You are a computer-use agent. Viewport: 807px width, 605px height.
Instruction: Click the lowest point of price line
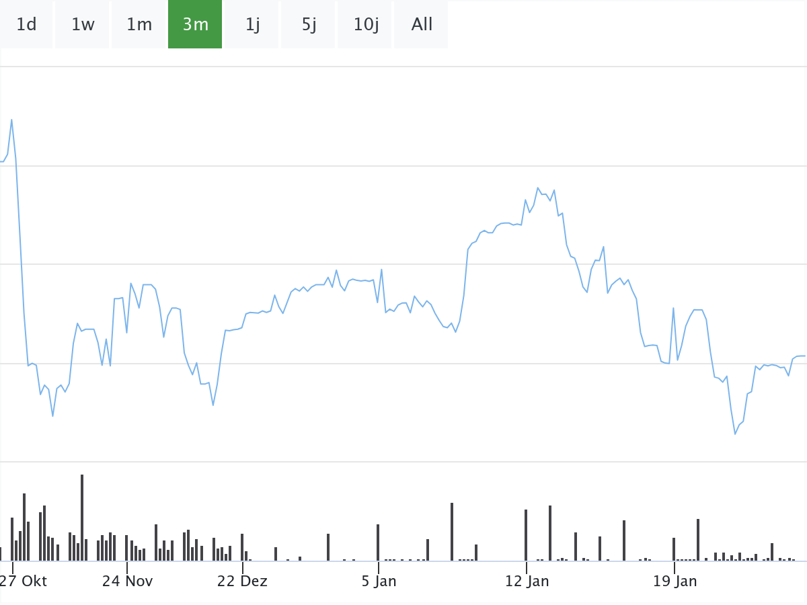click(x=735, y=434)
